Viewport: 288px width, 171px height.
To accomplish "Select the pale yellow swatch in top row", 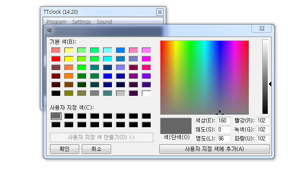I will [69, 50].
